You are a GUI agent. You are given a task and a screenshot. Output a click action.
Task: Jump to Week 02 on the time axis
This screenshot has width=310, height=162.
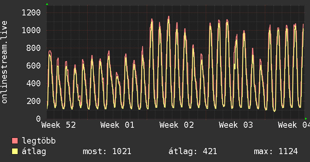coord(176,125)
